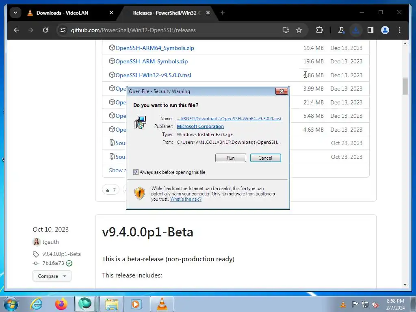Click the Oct 10, 2023 release date
The image size is (416, 312).
coord(51,229)
